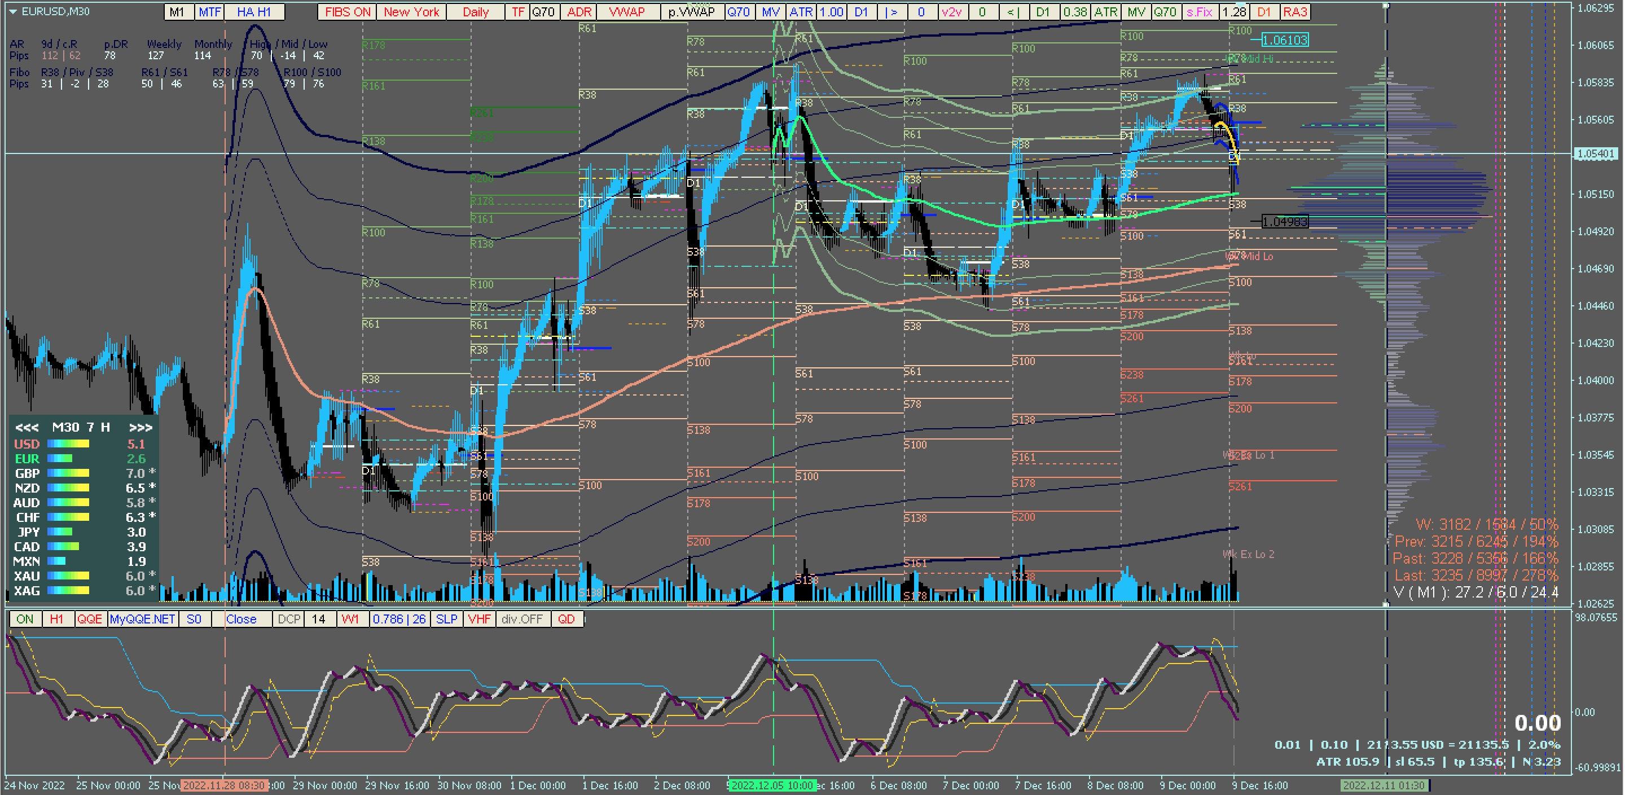Click the HA H1 button

[x=253, y=11]
